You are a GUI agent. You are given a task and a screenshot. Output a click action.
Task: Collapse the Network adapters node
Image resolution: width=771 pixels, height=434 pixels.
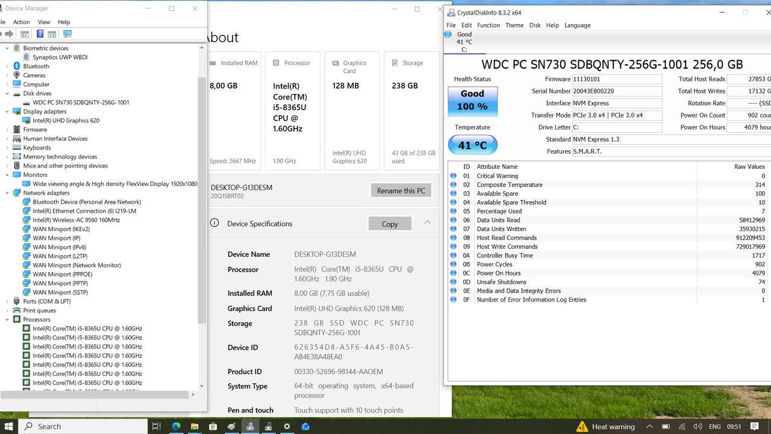(x=7, y=193)
